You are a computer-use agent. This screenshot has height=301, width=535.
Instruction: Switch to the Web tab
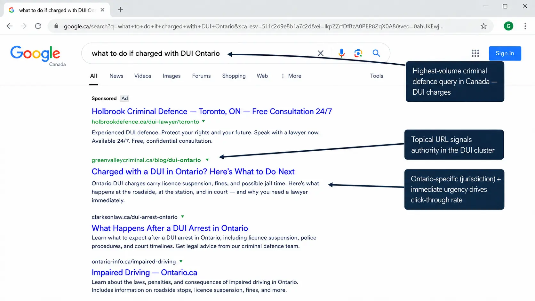click(x=262, y=76)
